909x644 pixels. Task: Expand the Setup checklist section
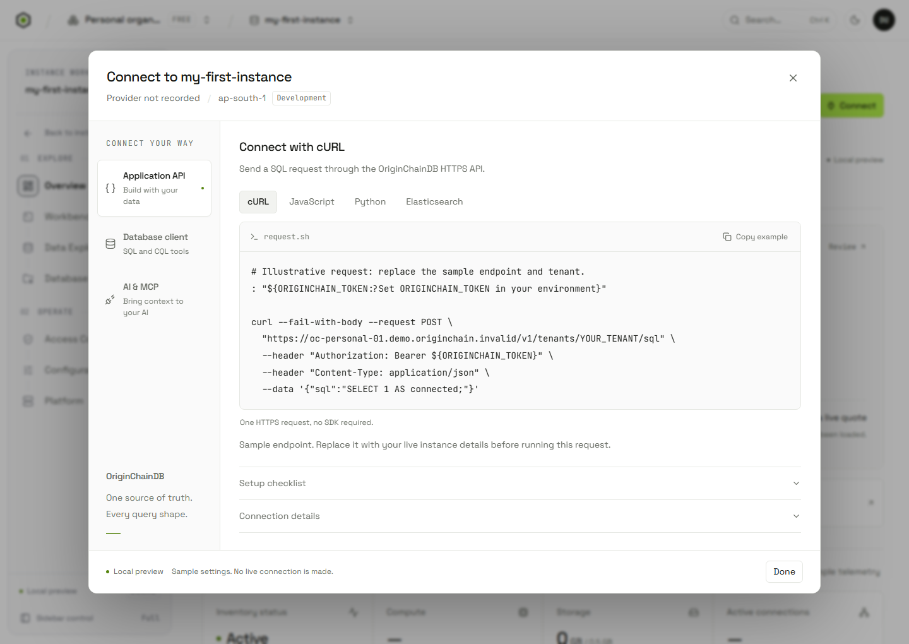tap(520, 484)
